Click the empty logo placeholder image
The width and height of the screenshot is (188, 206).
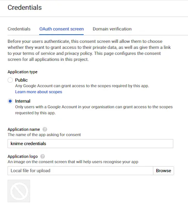tap(19, 191)
